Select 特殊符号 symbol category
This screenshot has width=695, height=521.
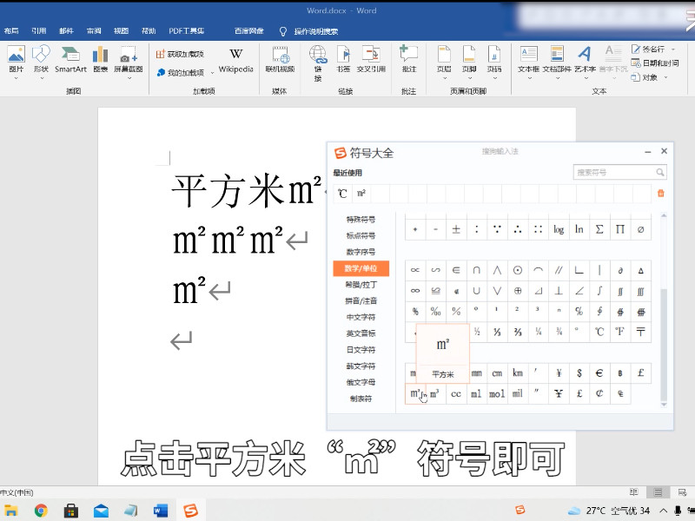pyautogui.click(x=361, y=220)
